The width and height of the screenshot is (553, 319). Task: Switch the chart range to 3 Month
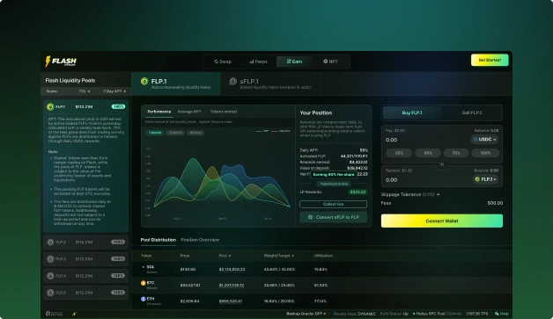(x=175, y=133)
